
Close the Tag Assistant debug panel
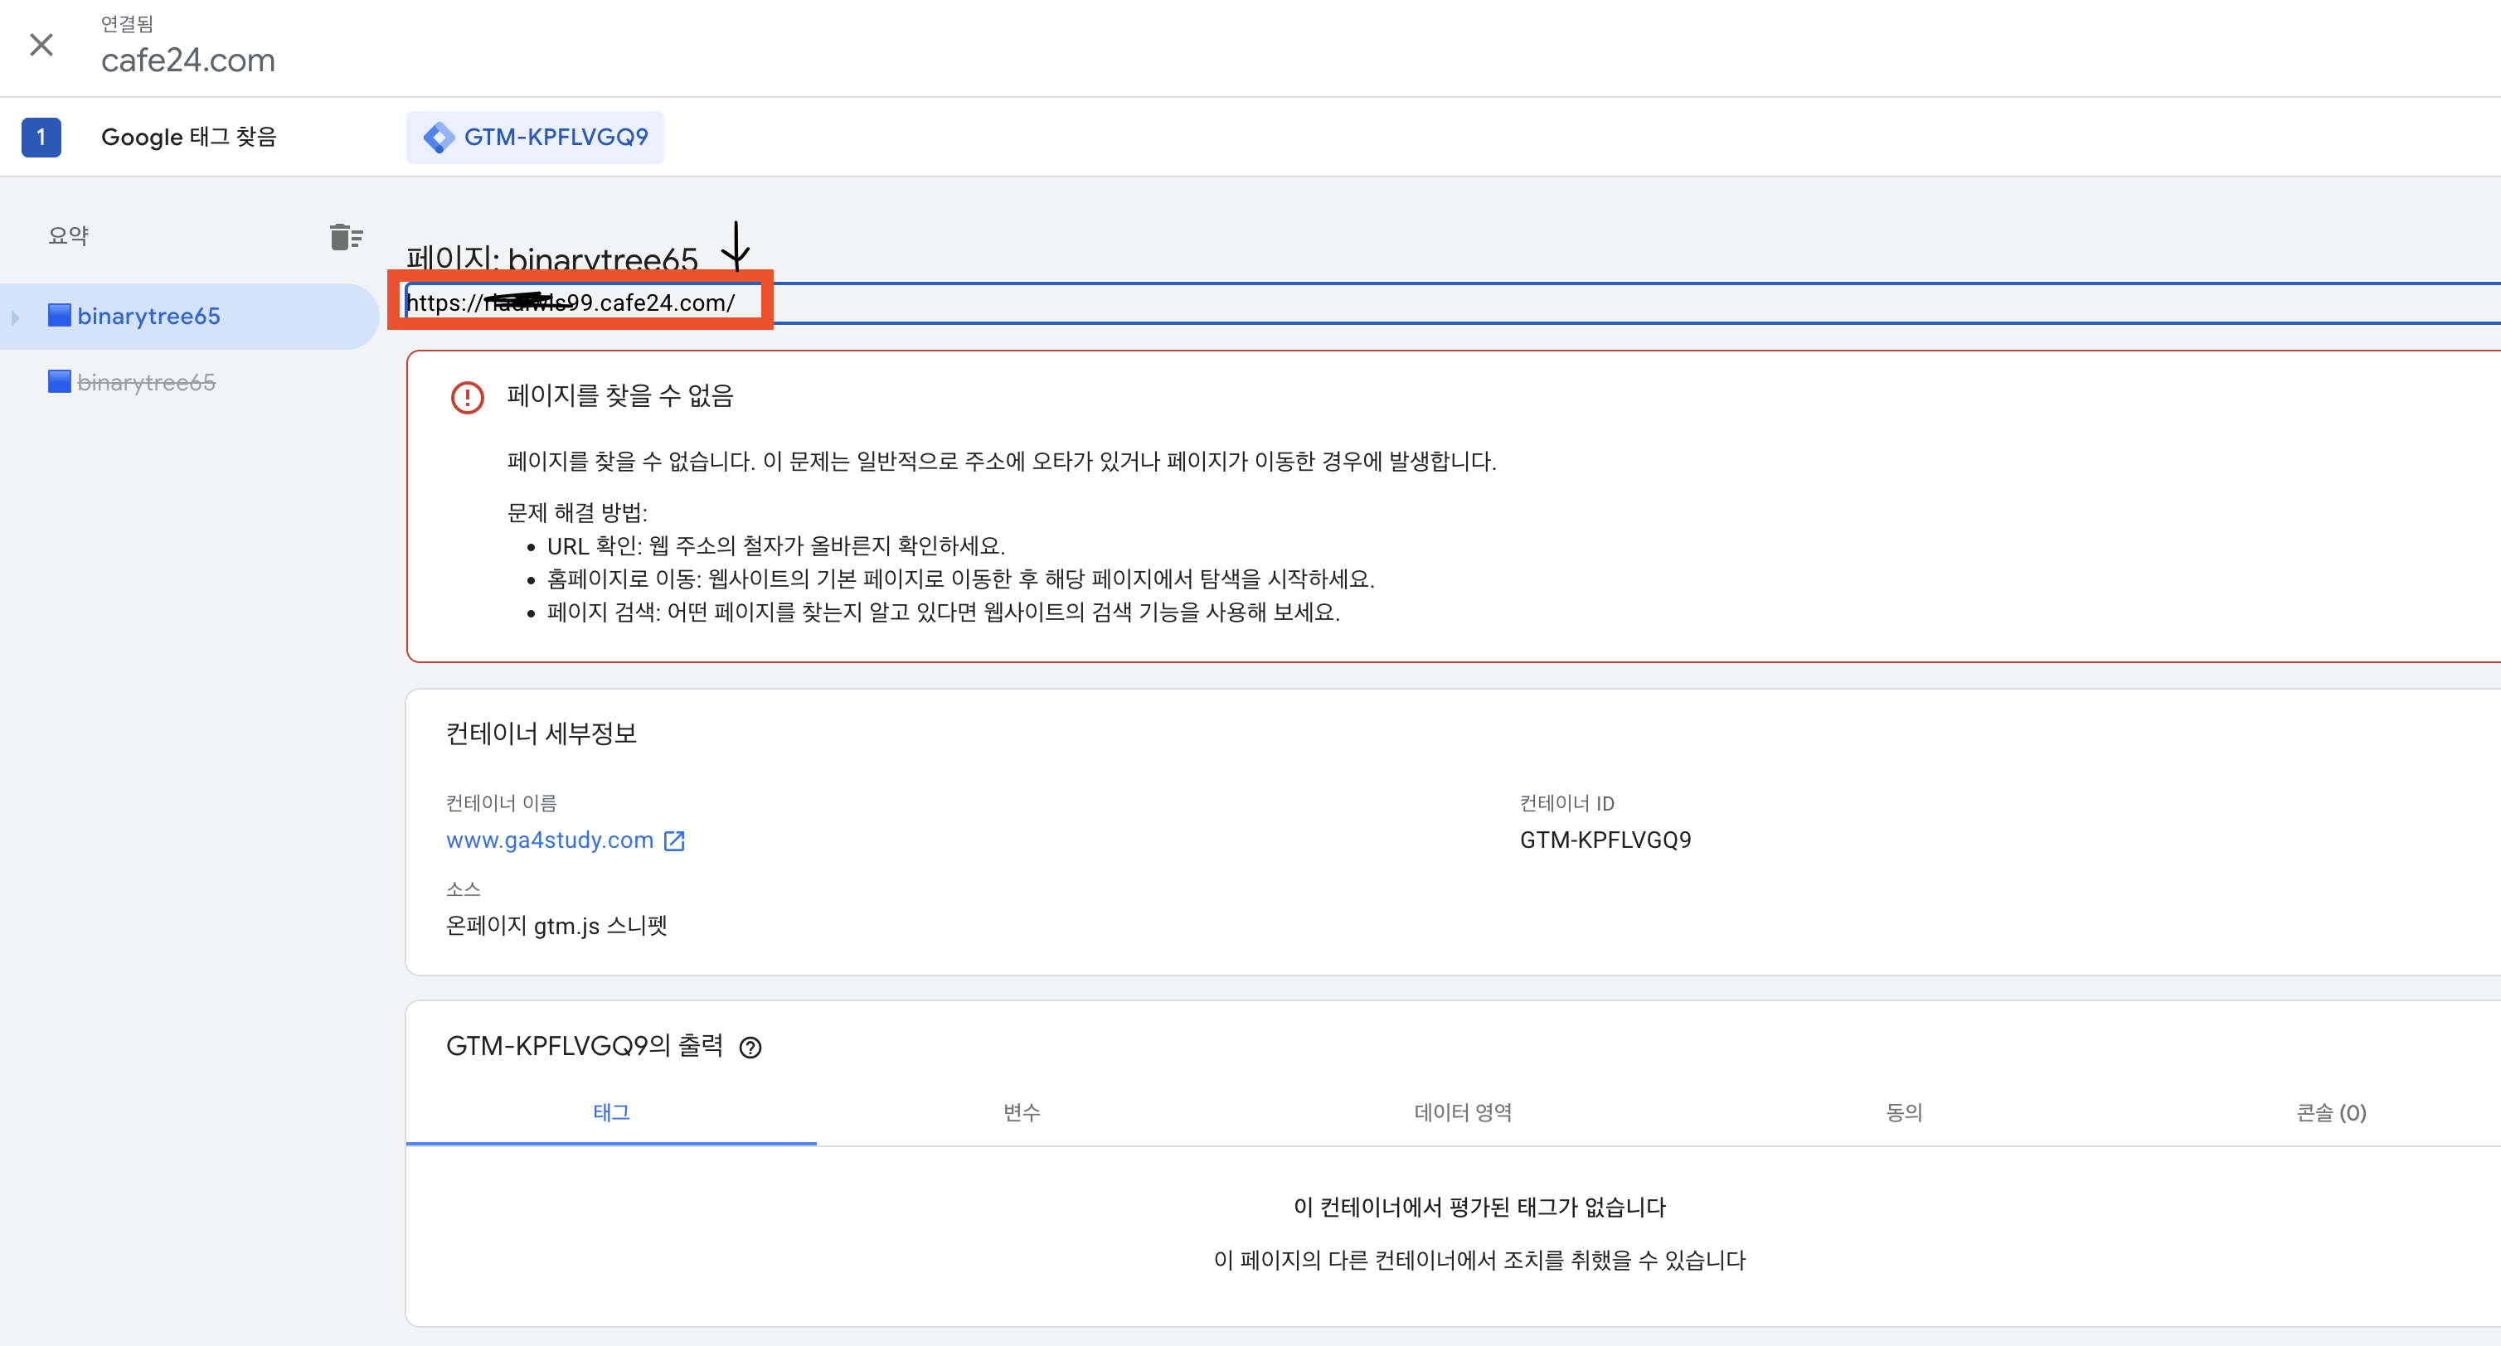(41, 45)
